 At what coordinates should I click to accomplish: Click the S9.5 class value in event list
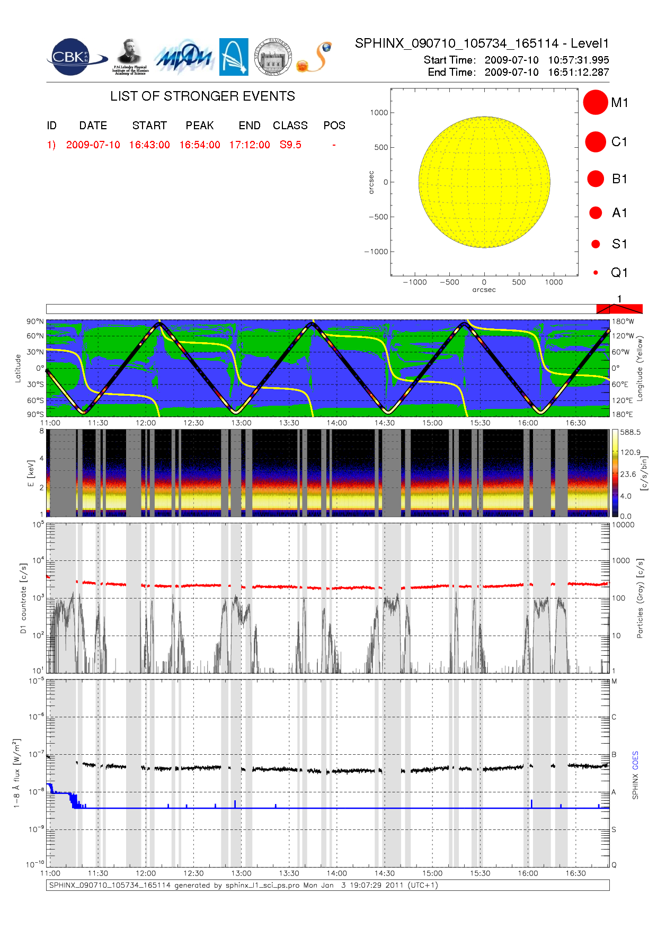290,145
